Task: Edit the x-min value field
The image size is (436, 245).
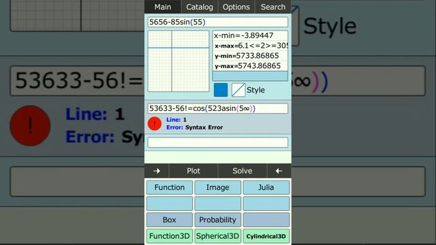Action: 250,35
